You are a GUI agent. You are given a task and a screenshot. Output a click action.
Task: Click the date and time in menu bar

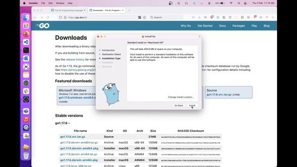tap(263, 3)
